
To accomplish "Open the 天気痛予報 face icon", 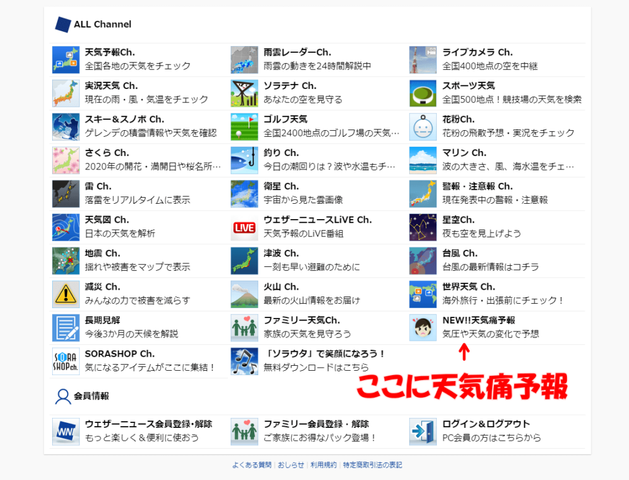I will [423, 328].
